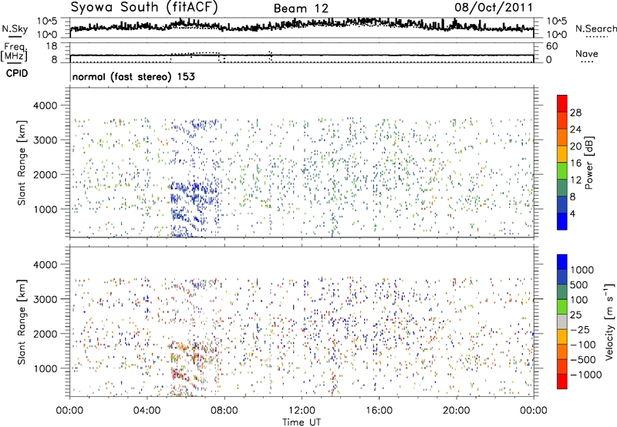
Task: Click the '60' Nave axis value
Action: (552, 46)
